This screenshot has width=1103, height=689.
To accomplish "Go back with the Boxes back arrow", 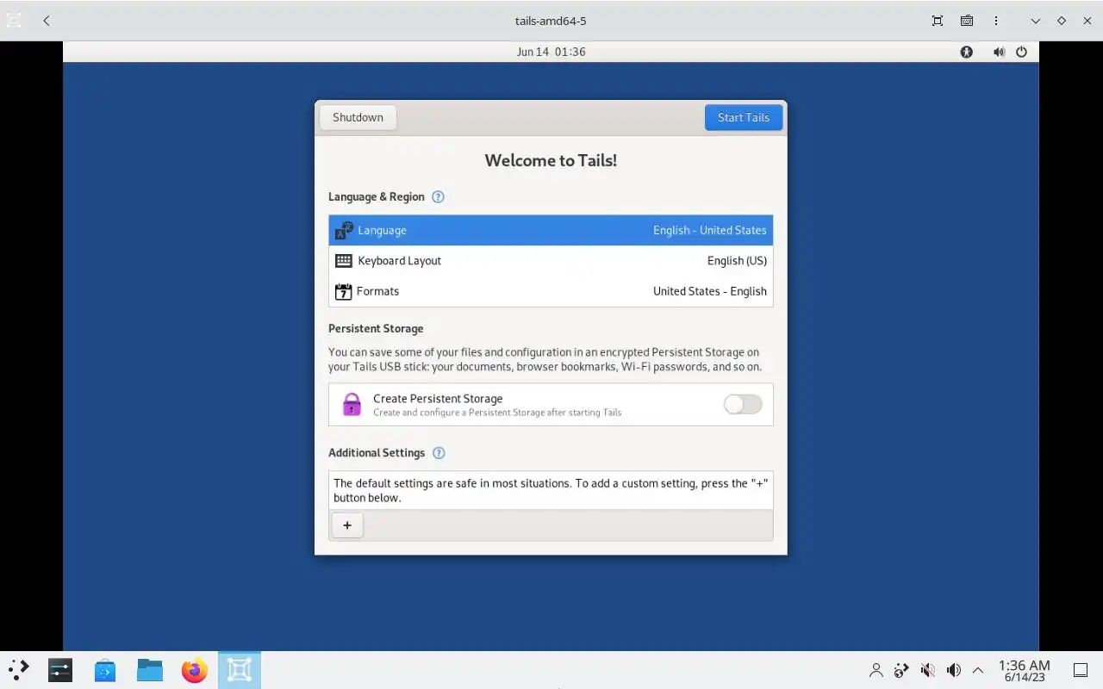I will pos(46,21).
